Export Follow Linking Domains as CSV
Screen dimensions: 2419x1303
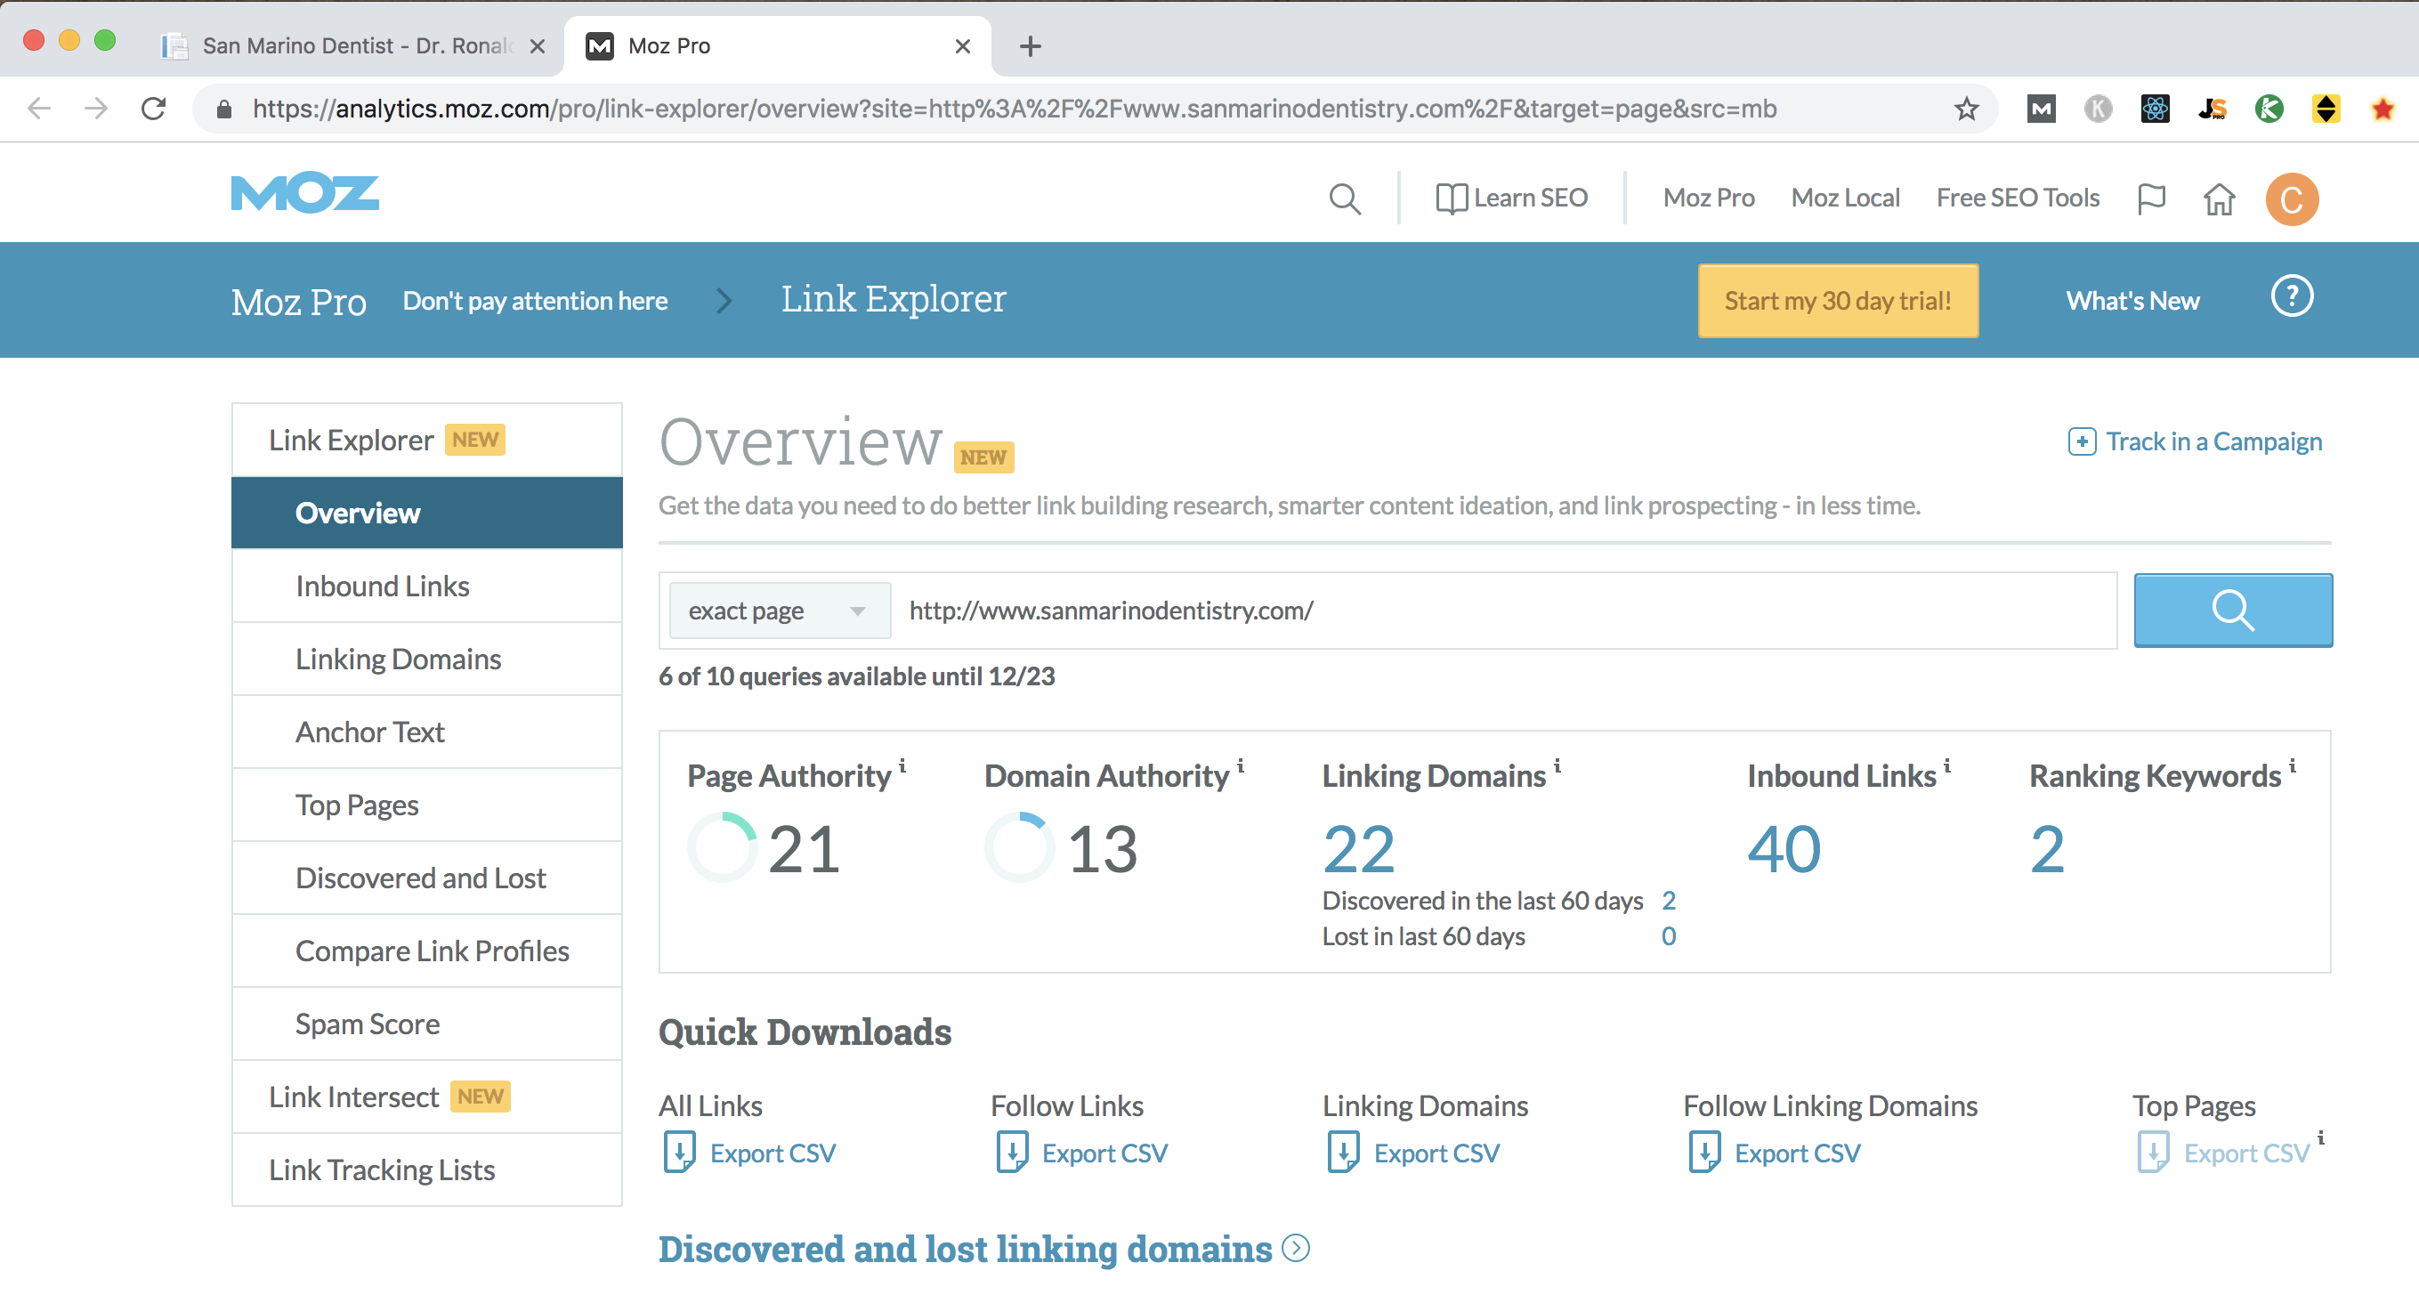point(1774,1153)
